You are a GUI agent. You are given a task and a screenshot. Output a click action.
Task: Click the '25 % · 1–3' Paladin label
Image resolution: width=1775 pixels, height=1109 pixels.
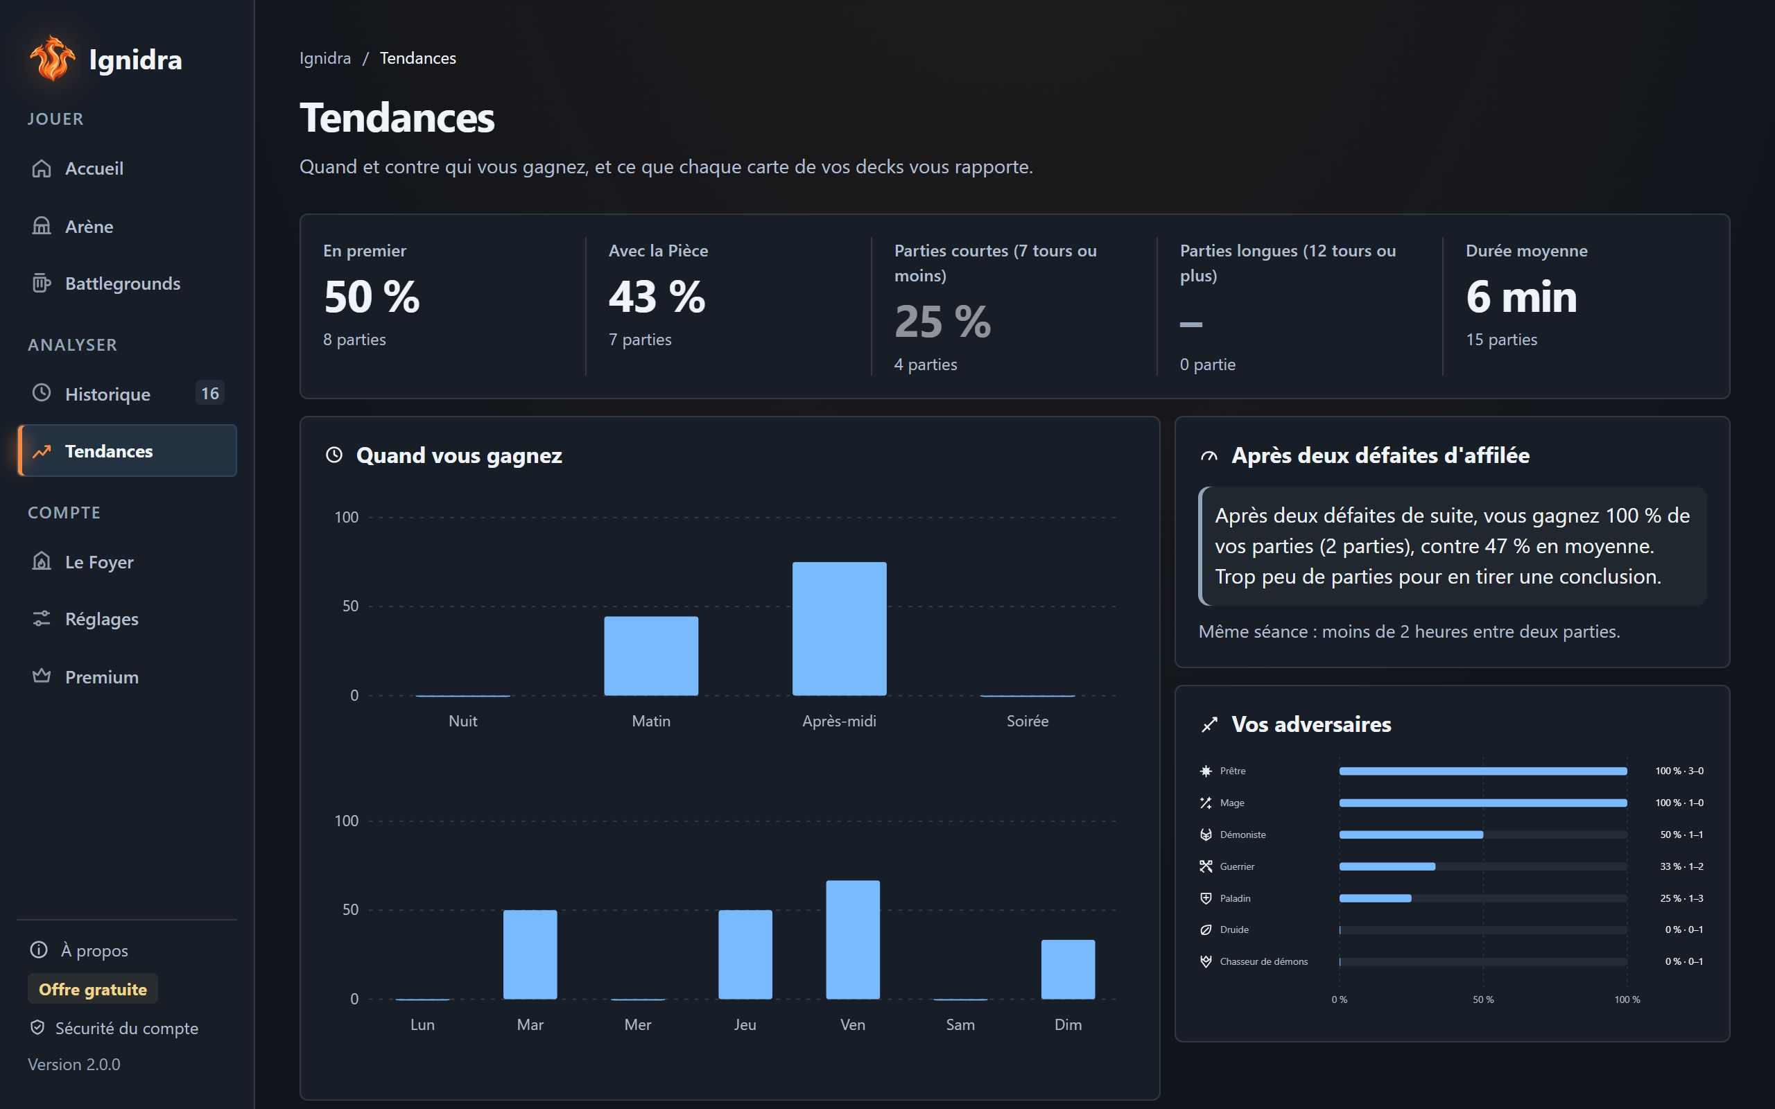click(x=1682, y=898)
